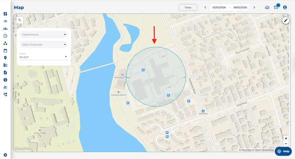Viewport: 295px width, 159px height.
Task: Go to the previous week with left chevron
Action: coord(205,7)
